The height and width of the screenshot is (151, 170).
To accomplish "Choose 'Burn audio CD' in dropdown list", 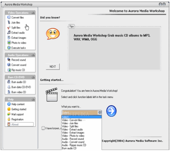I will [81, 148].
